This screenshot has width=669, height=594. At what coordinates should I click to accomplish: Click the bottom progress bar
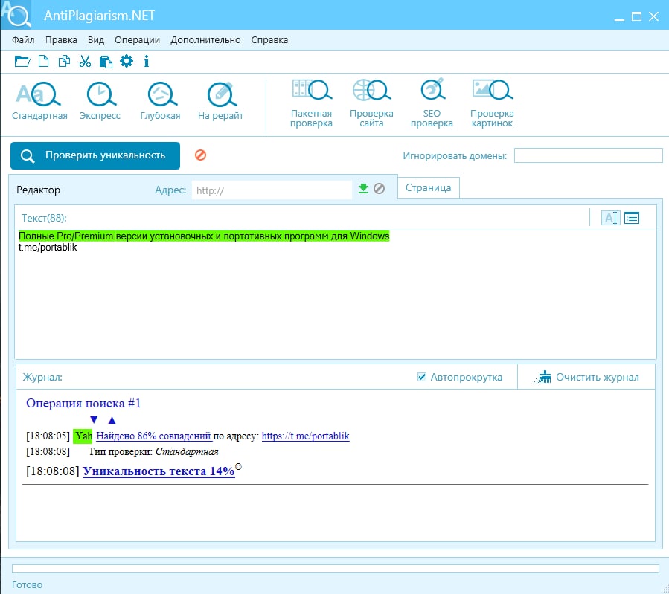point(336,569)
